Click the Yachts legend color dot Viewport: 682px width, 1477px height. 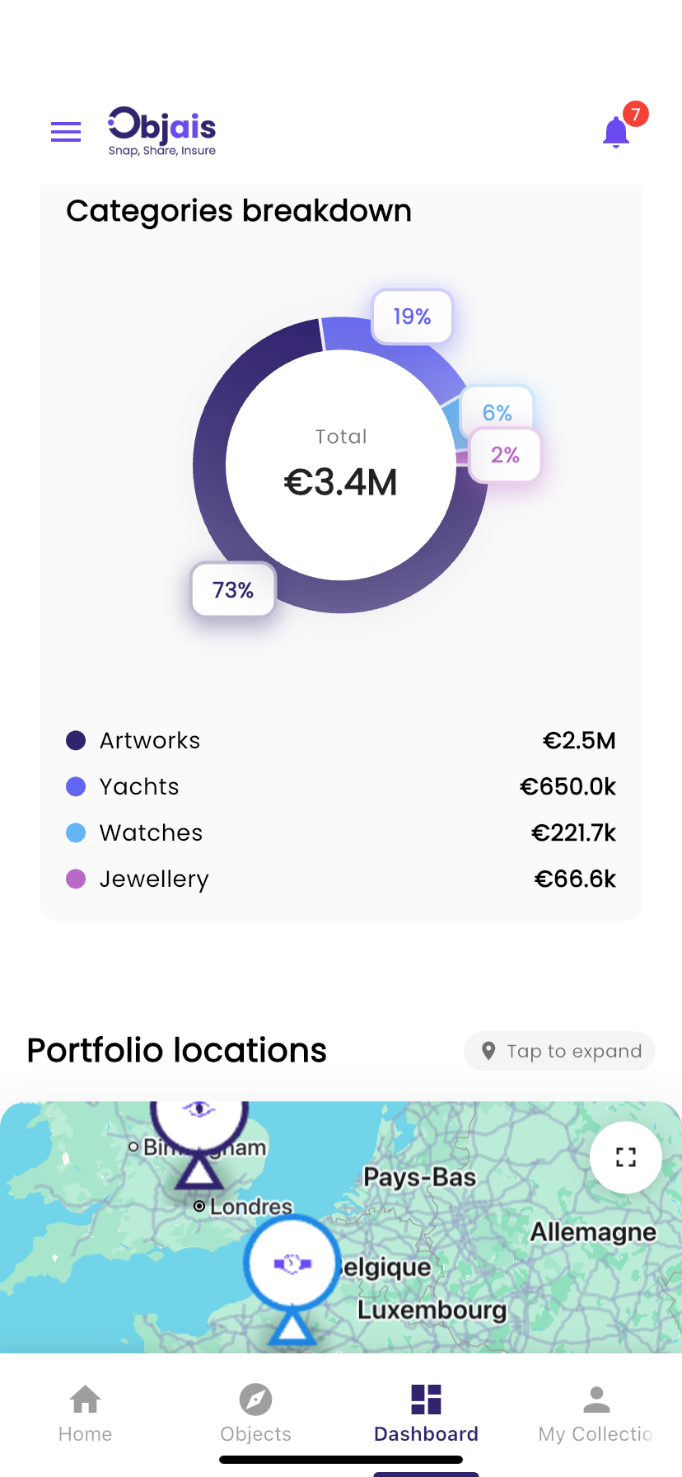pyautogui.click(x=76, y=786)
